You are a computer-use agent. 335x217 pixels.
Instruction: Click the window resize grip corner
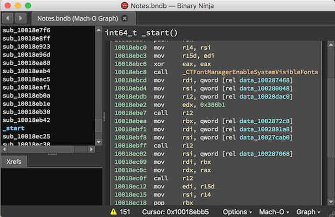coord(332,214)
